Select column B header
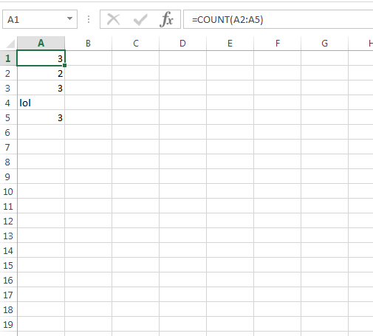This screenshot has height=336, width=373. pos(89,44)
